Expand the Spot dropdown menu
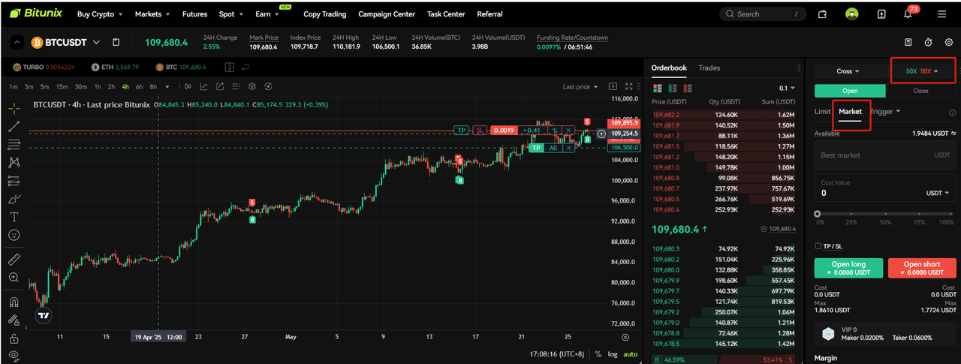The width and height of the screenshot is (961, 364). click(x=230, y=14)
